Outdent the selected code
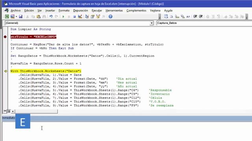Image resolution: width=252 pixels, height=141 pixels. 201,16
